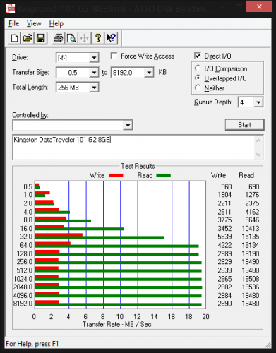Select the Neither radio option
276x353 pixels.
[198, 88]
